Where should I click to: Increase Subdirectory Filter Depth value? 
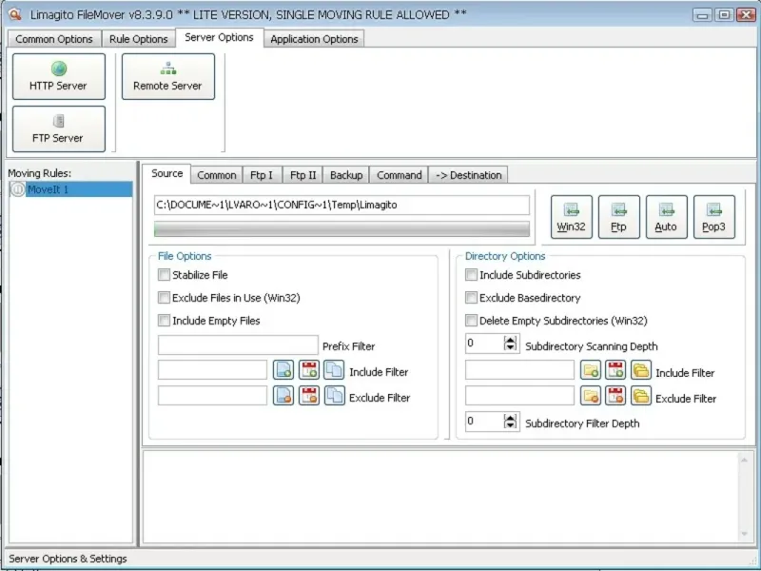(x=510, y=418)
